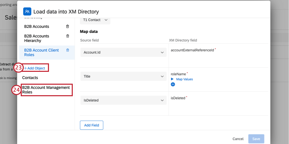289x144 pixels.
Task: Open the IsDeleted source field dropdown
Action: point(123,100)
